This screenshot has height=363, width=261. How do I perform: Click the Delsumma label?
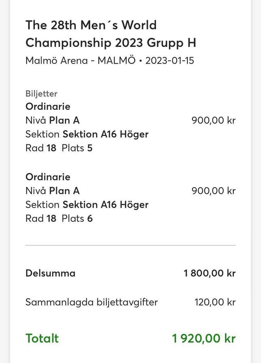[x=51, y=273]
